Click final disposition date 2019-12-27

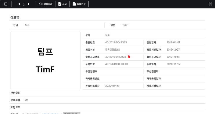pos(173,50)
